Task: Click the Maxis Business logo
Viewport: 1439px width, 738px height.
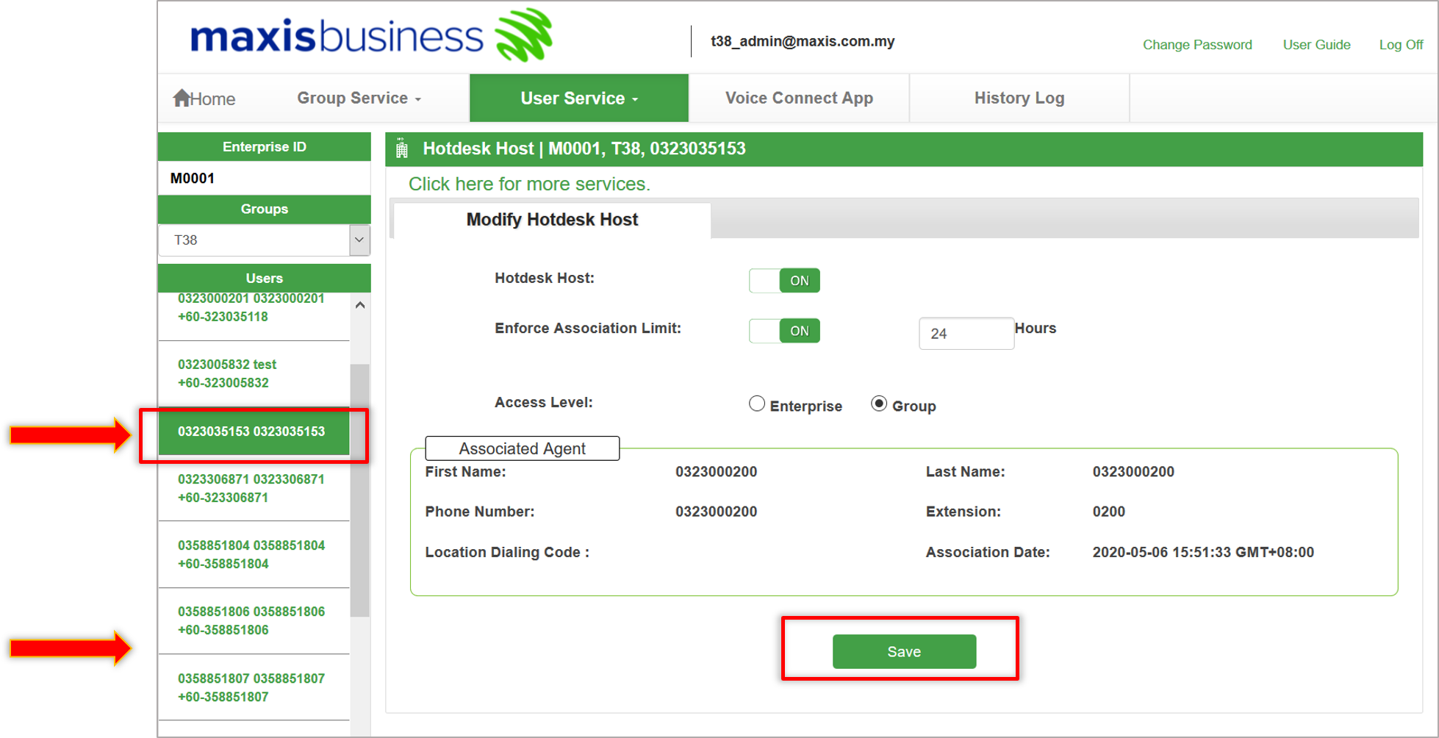Action: click(x=371, y=36)
